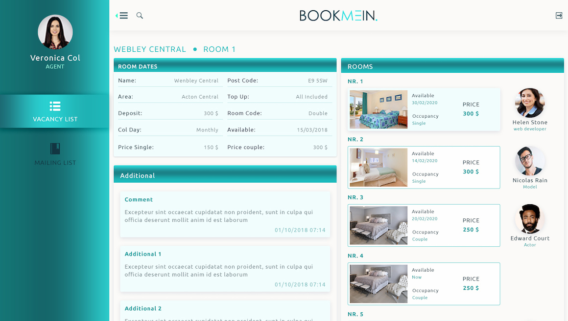Click the BOOKMEIN logo
This screenshot has height=321, width=568.
(338, 16)
